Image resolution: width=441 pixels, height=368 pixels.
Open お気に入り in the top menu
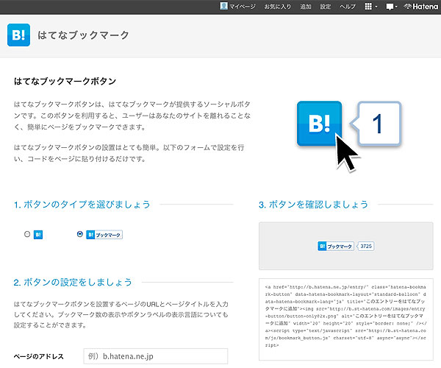click(x=277, y=7)
